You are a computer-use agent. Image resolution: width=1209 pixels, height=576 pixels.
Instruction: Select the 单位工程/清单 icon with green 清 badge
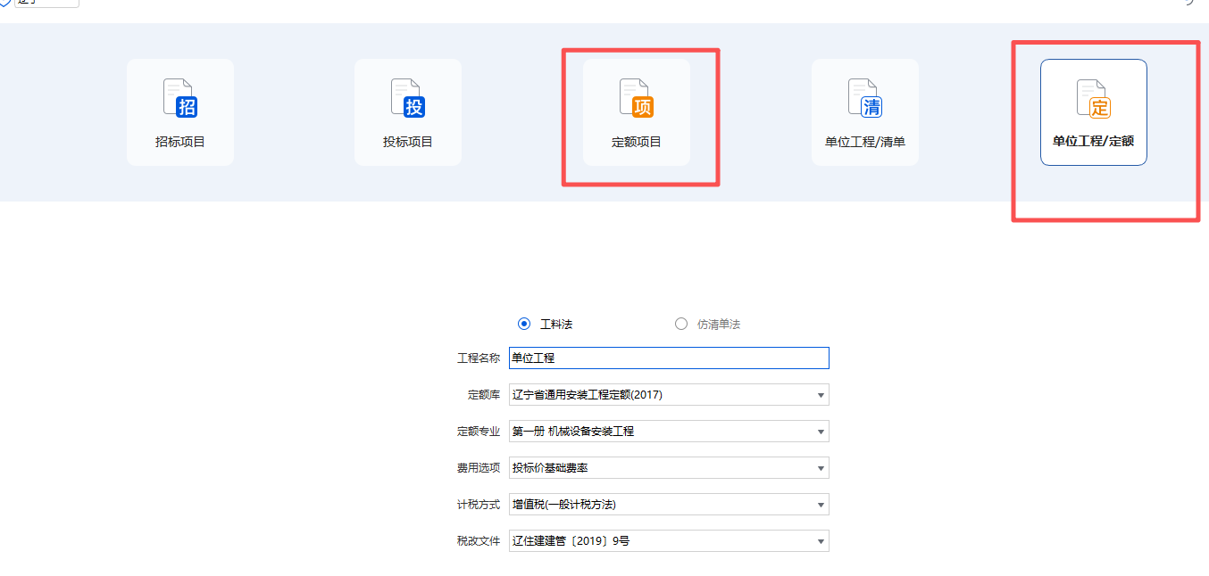click(x=864, y=111)
